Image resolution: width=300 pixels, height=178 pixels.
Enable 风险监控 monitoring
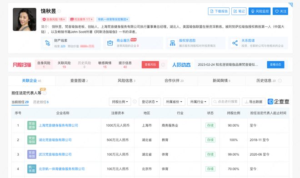[x=260, y=11]
